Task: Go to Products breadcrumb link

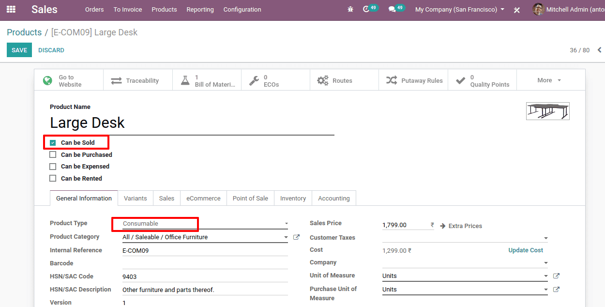Action: click(x=24, y=32)
